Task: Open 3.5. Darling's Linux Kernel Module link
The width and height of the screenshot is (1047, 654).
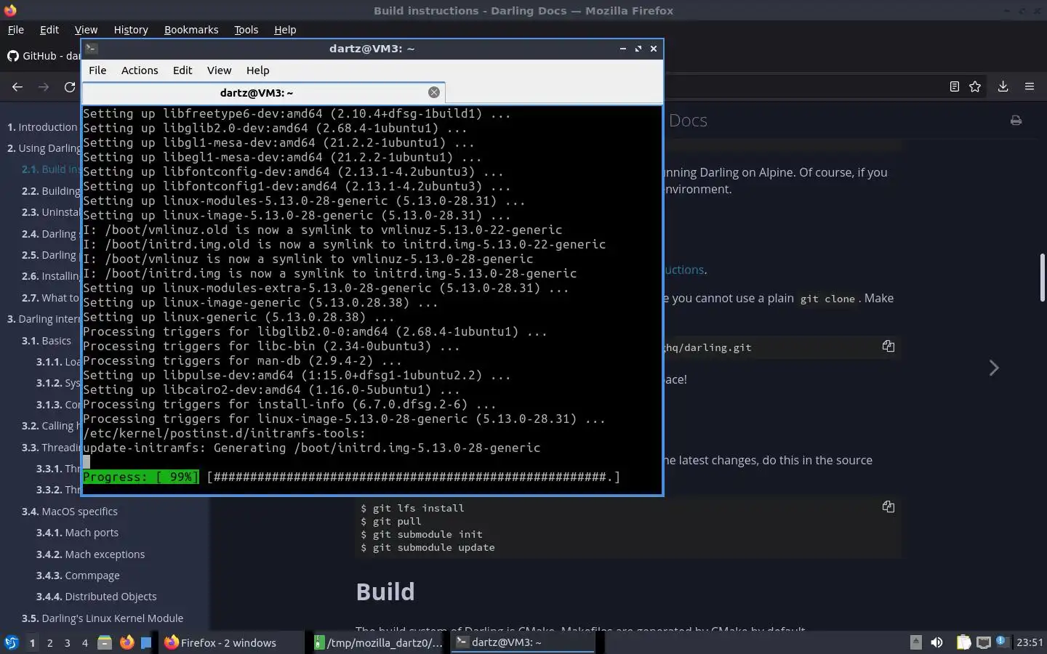Action: point(103,618)
